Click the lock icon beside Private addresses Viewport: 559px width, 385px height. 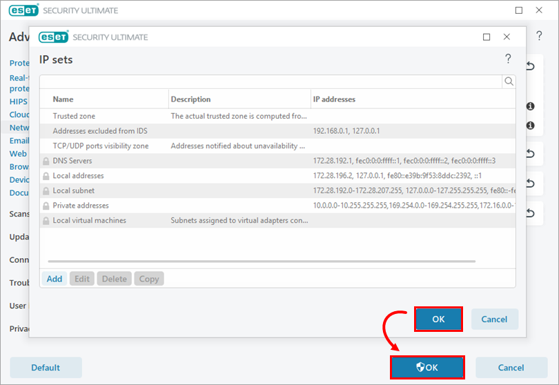click(46, 206)
